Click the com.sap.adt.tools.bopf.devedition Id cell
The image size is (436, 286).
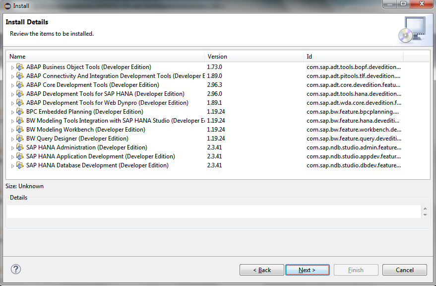[x=354, y=67]
